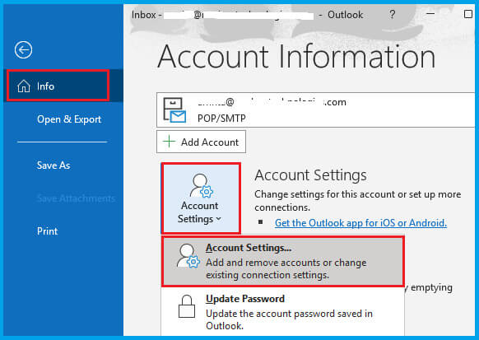Click the person-gear icon on Account Settings button

coord(201,185)
